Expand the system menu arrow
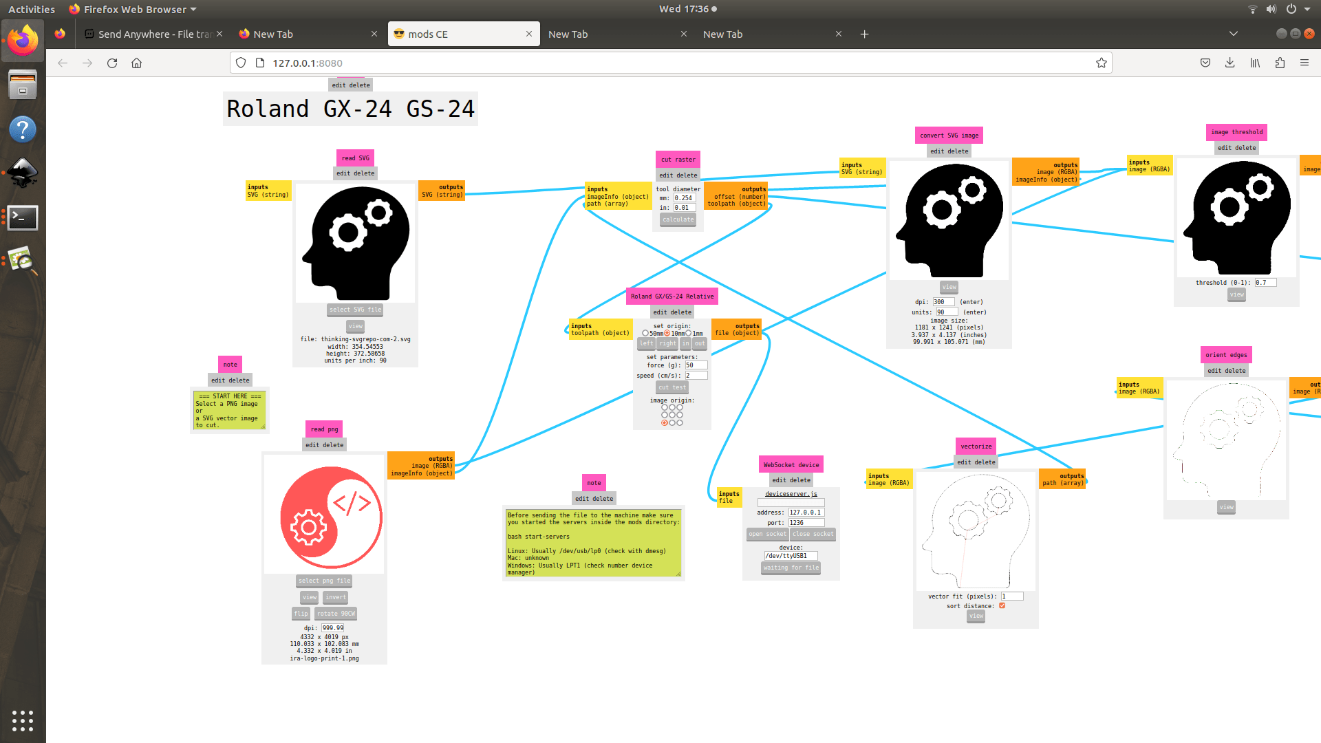Screen dimensions: 1321x743 1308,9
